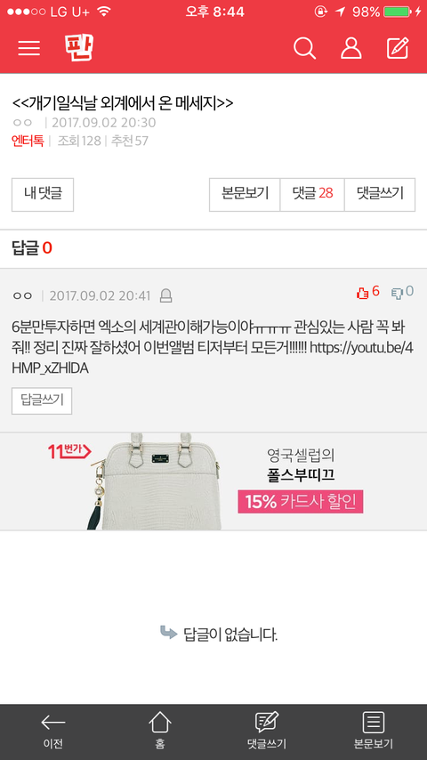Tap the siren report icon beside comment date
This screenshot has width=427, height=760.
click(165, 295)
